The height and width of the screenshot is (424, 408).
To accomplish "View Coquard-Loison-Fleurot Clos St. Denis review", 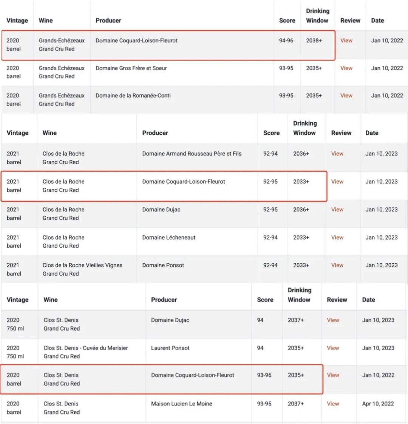I will 333,375.
